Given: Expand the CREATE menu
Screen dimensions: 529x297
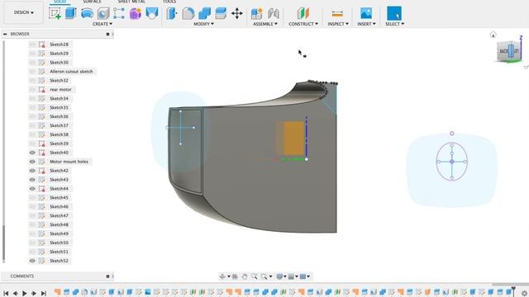Looking at the screenshot, I should (102, 24).
